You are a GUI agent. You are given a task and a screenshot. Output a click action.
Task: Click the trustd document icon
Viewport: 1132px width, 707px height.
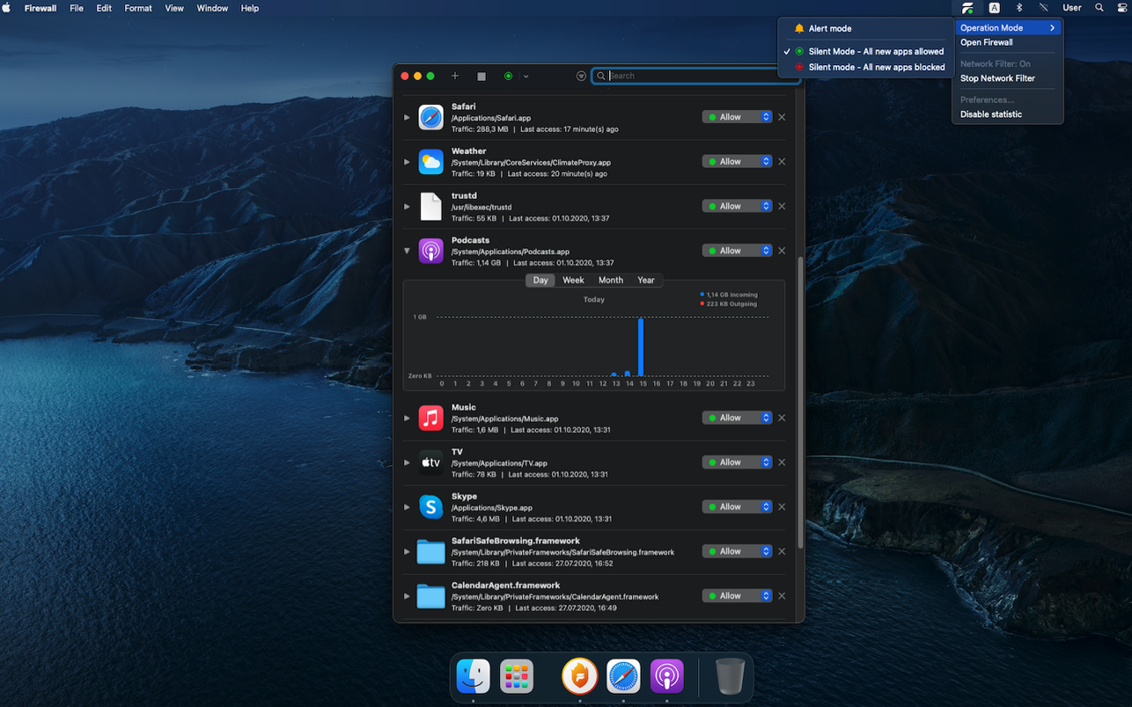430,207
